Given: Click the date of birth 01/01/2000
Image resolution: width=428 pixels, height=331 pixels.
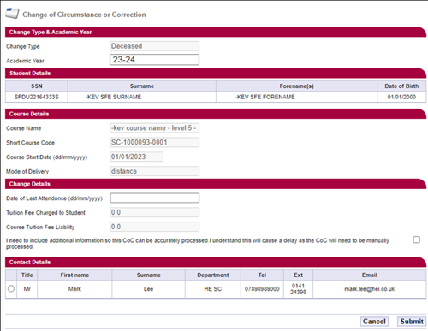Looking at the screenshot, I should pyautogui.click(x=401, y=97).
